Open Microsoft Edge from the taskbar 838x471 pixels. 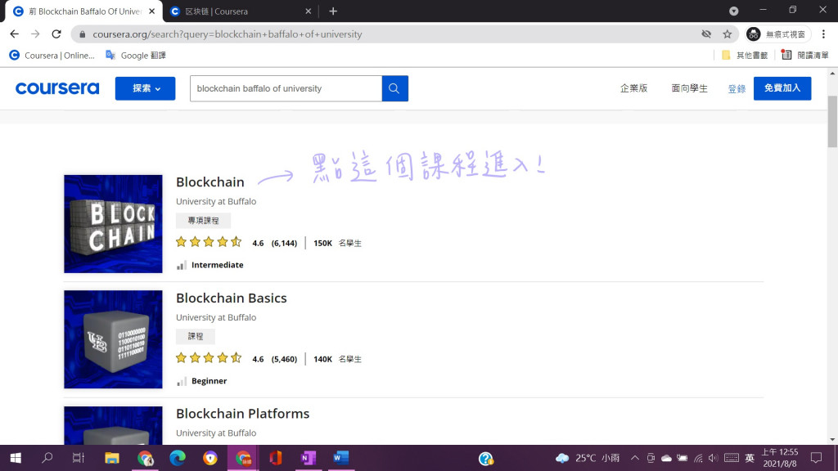[178, 458]
